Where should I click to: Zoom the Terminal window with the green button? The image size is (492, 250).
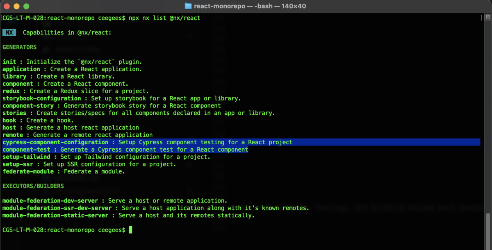coord(26,7)
